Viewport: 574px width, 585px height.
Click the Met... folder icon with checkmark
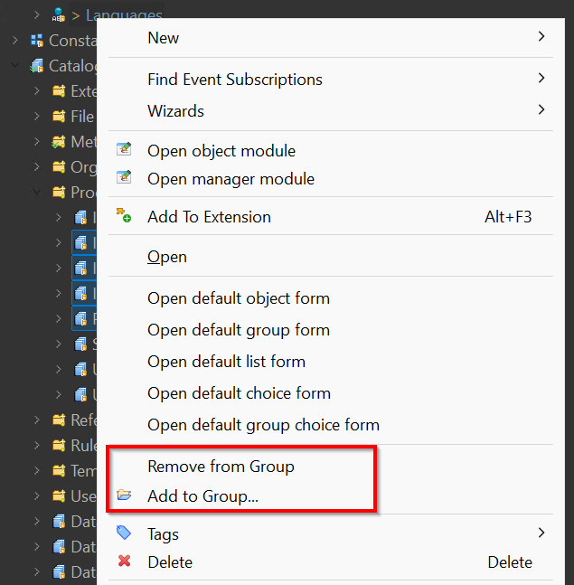click(x=59, y=142)
